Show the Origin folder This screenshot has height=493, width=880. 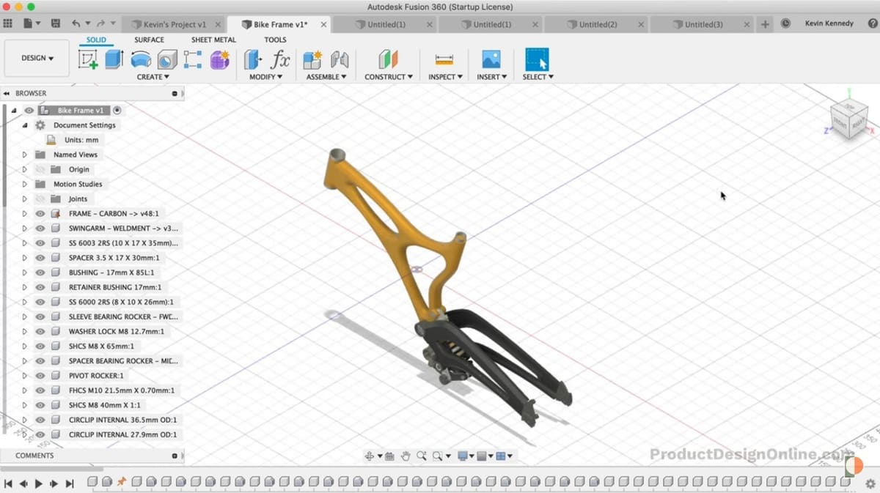tap(40, 169)
